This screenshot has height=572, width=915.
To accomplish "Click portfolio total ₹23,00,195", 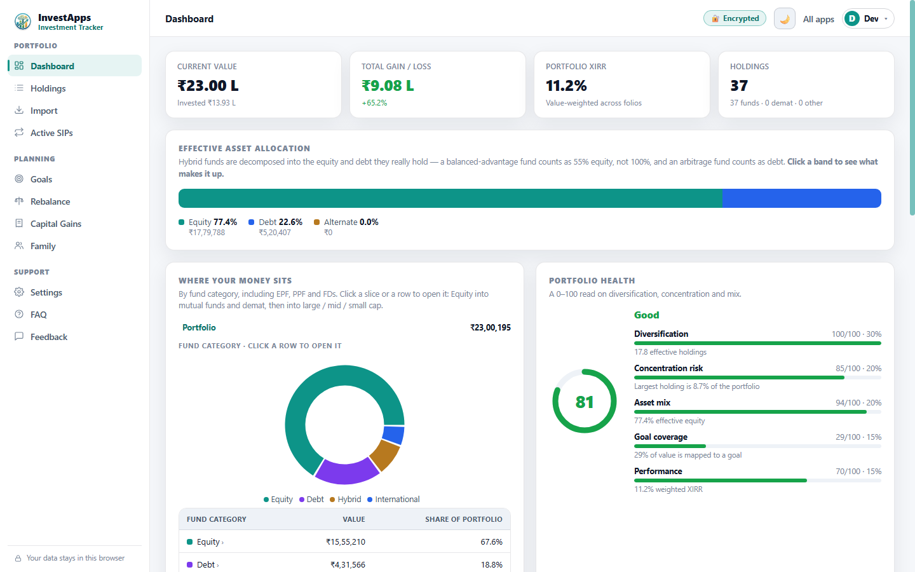I will pos(491,327).
